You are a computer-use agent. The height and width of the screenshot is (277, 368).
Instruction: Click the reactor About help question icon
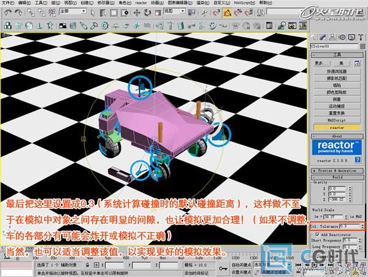358,160
